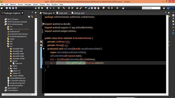The width and height of the screenshot is (175, 98).
Task: Click the New Java Class icon
Action: pos(72,8)
